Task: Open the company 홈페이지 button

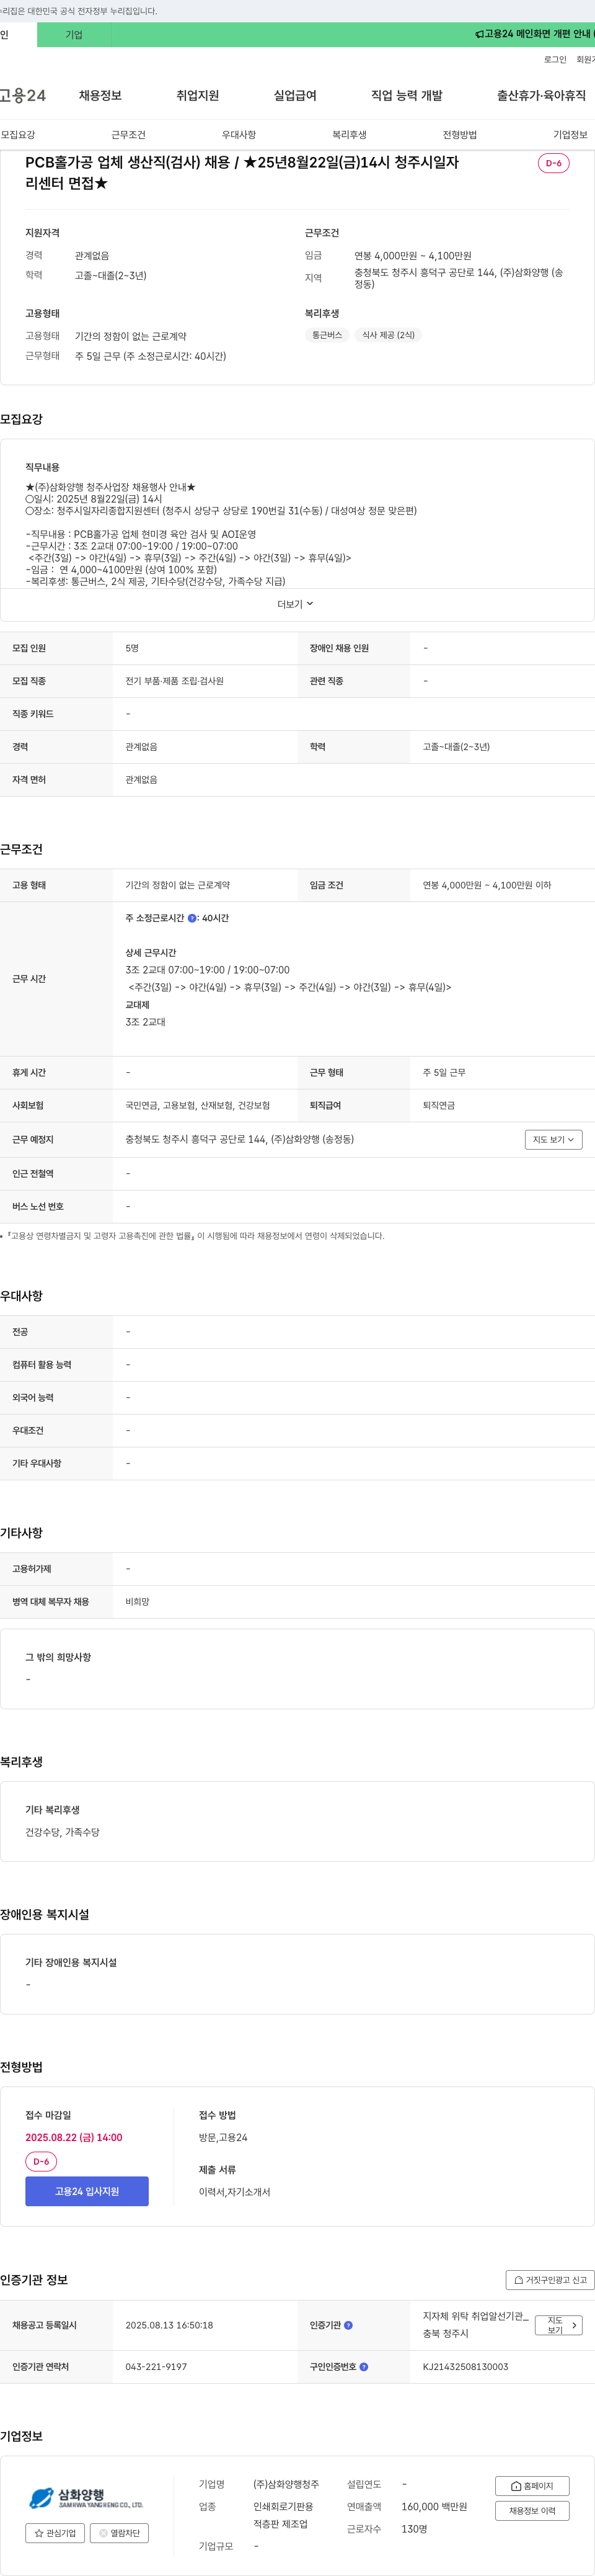Action: tap(532, 2486)
